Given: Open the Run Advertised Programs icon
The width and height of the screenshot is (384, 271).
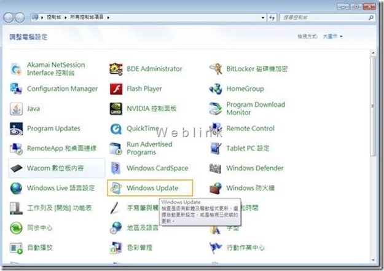Looking at the screenshot, I should click(x=116, y=148).
